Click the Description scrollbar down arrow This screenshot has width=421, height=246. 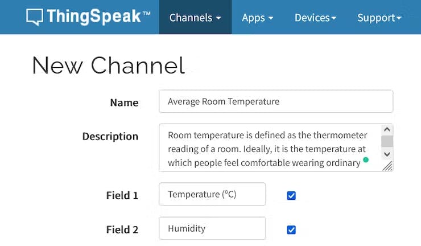387,154
